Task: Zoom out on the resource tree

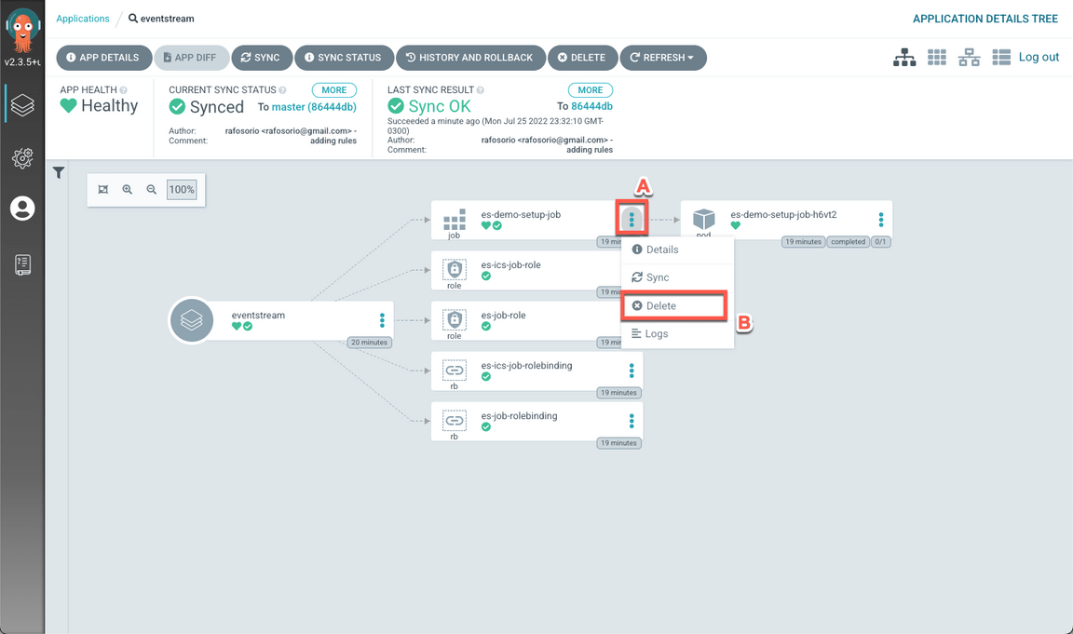Action: point(152,190)
